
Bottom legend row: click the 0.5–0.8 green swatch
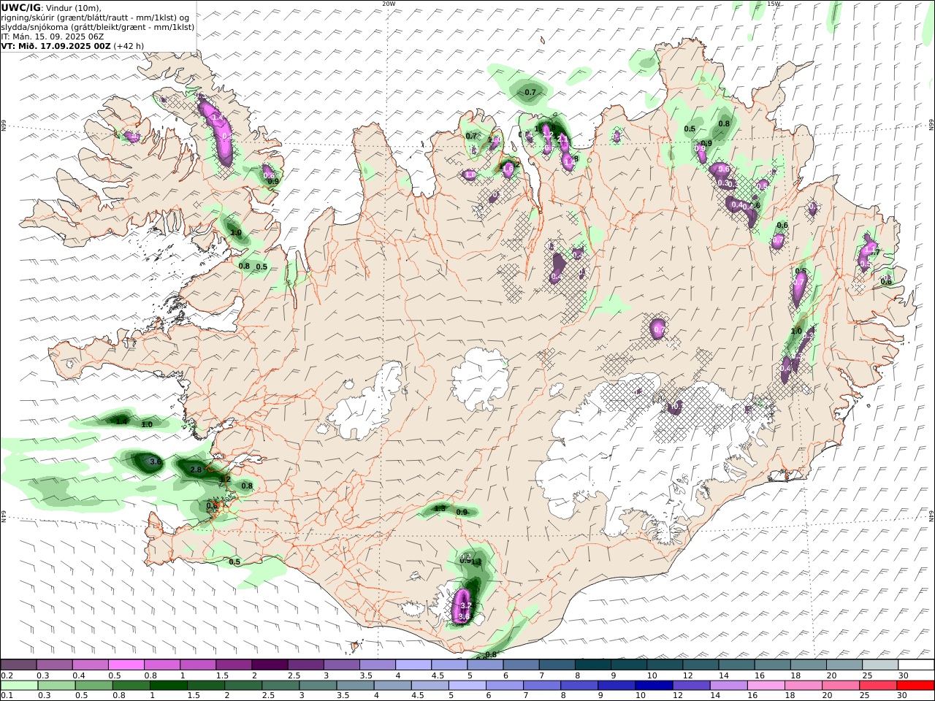[x=94, y=686]
